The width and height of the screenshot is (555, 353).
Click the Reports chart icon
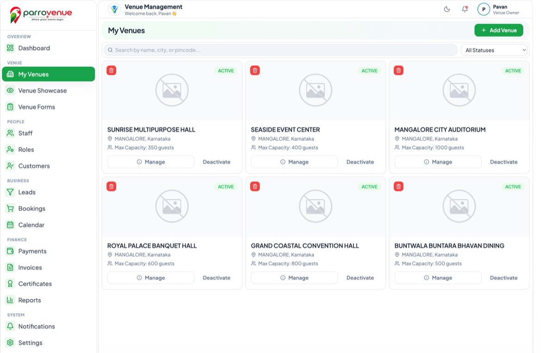tap(10, 300)
